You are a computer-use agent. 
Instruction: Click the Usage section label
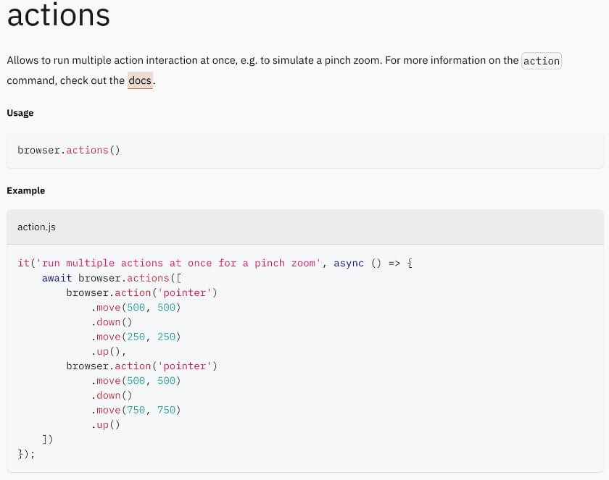coord(20,113)
